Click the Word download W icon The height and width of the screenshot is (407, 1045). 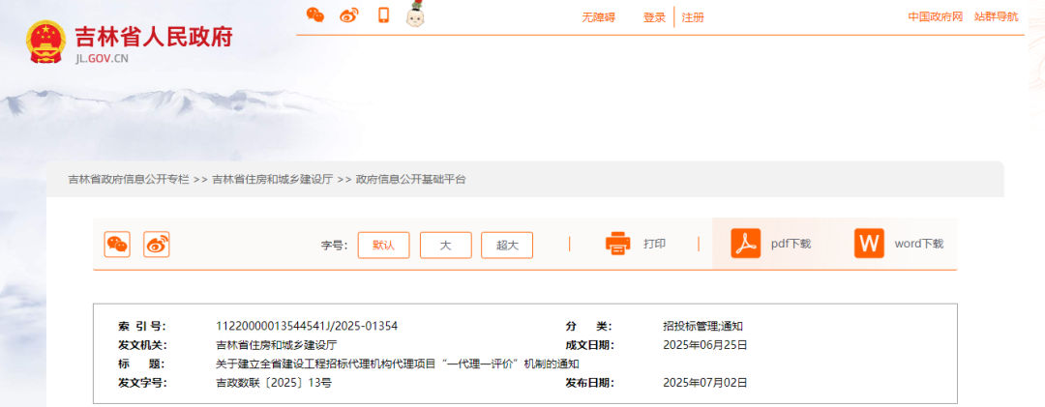pyautogui.click(x=869, y=243)
